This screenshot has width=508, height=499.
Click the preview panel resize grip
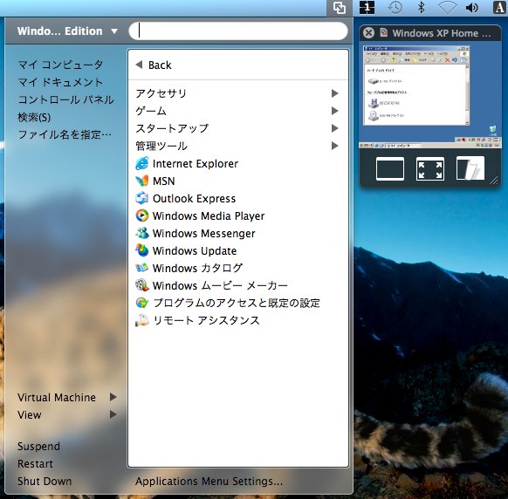[x=494, y=181]
